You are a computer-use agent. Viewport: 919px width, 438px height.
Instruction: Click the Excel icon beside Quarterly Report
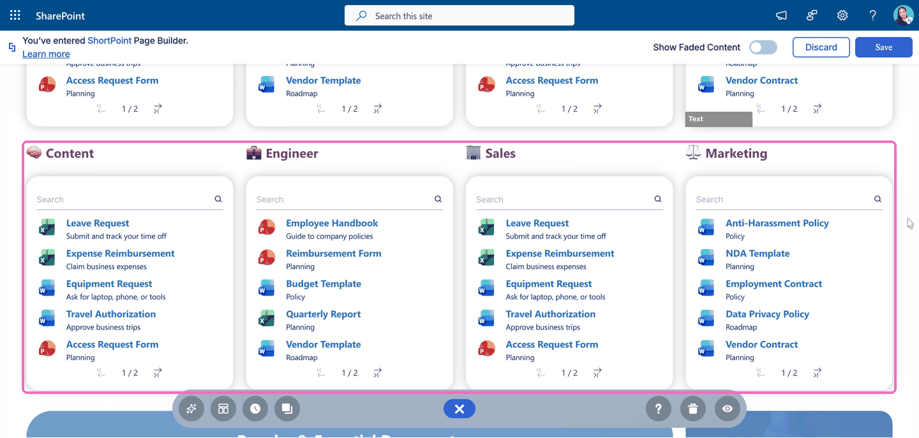pos(266,318)
